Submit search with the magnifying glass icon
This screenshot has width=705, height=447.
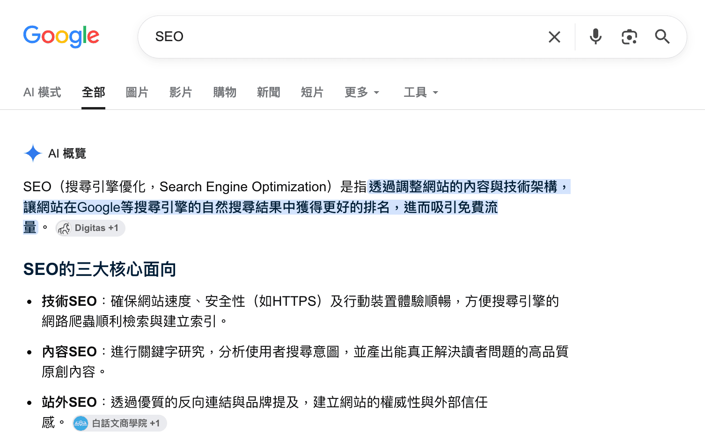pos(662,36)
